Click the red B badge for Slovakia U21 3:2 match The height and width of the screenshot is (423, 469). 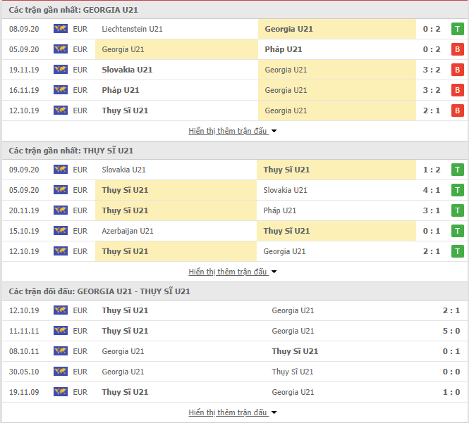(457, 70)
